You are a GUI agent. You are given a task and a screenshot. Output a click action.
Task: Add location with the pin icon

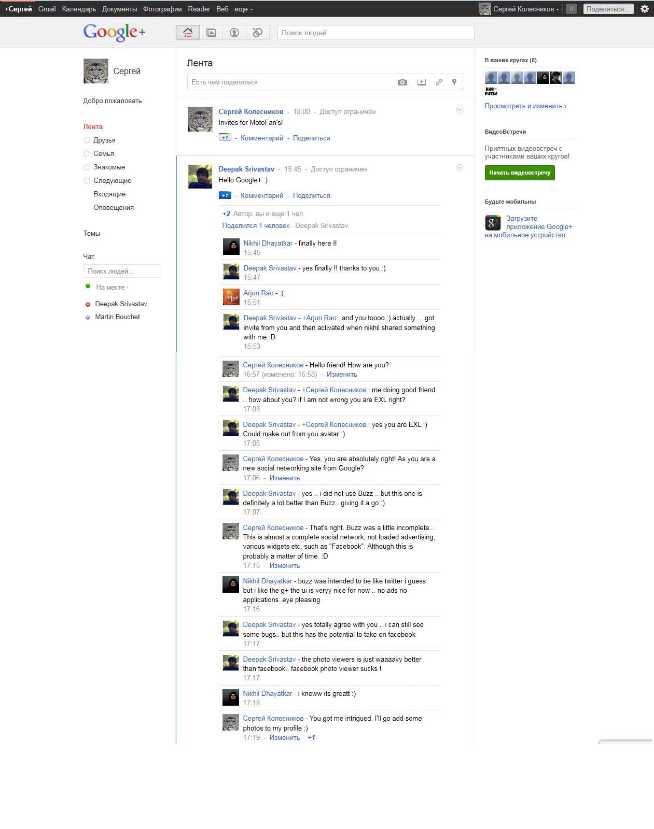[x=454, y=82]
